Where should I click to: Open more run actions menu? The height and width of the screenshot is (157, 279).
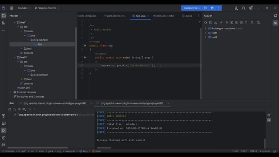pyautogui.click(x=218, y=8)
